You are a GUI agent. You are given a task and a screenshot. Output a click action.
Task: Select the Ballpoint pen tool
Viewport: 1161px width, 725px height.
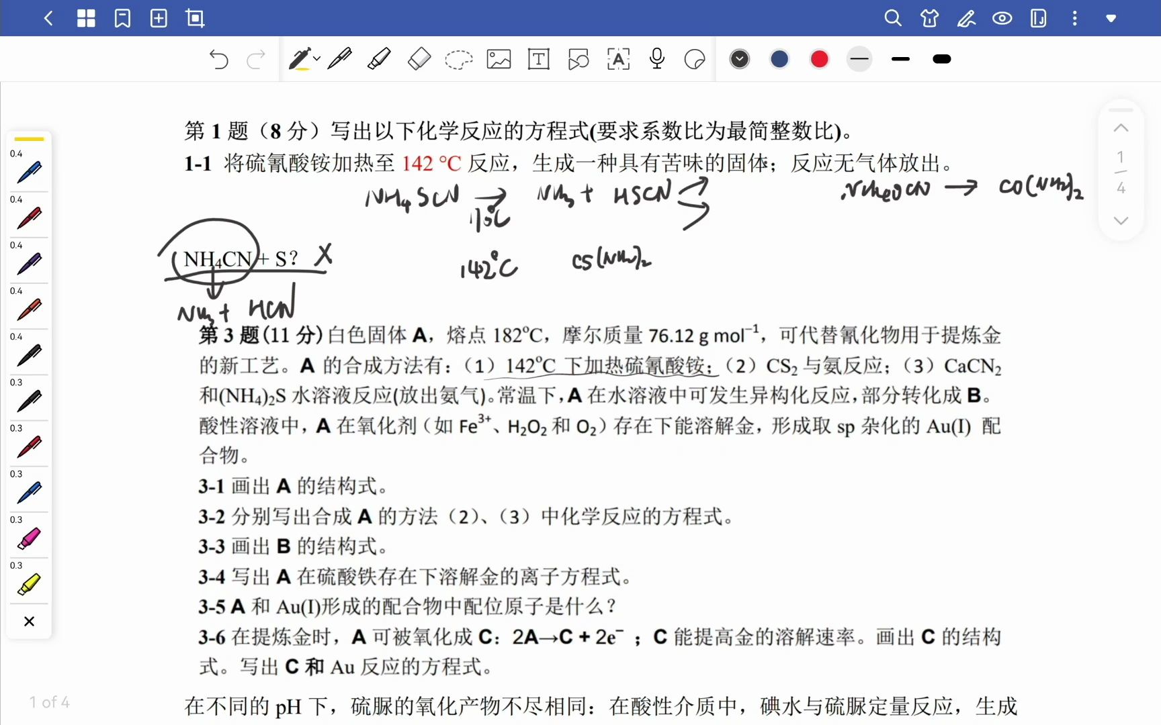coord(339,59)
